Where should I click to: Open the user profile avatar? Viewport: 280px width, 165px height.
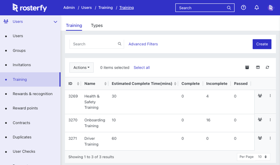tap(271, 8)
